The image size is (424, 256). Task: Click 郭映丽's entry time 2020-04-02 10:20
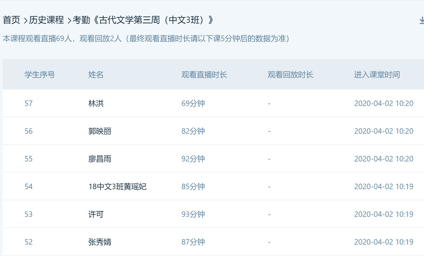point(384,131)
